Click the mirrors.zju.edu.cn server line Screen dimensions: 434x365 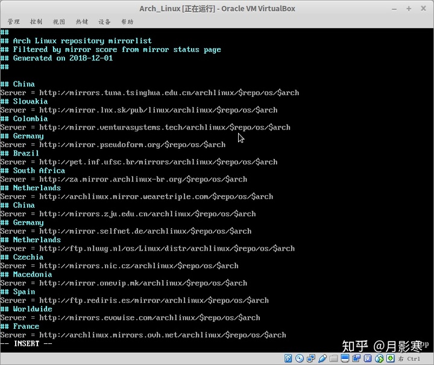(x=128, y=214)
